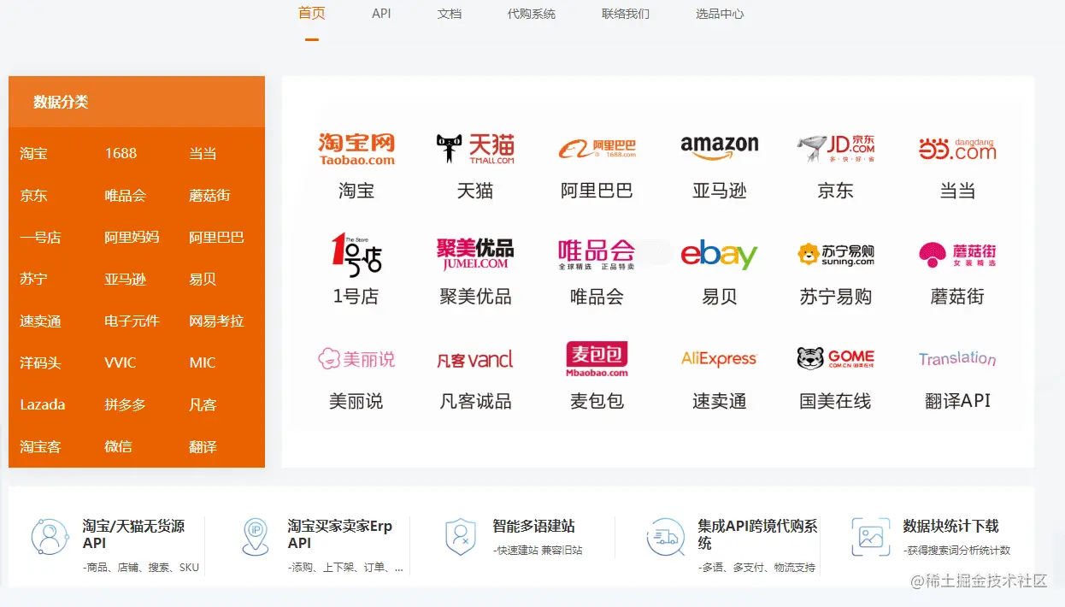The image size is (1065, 607).
Task: Click the 微信 sidebar link
Action: coord(119,446)
